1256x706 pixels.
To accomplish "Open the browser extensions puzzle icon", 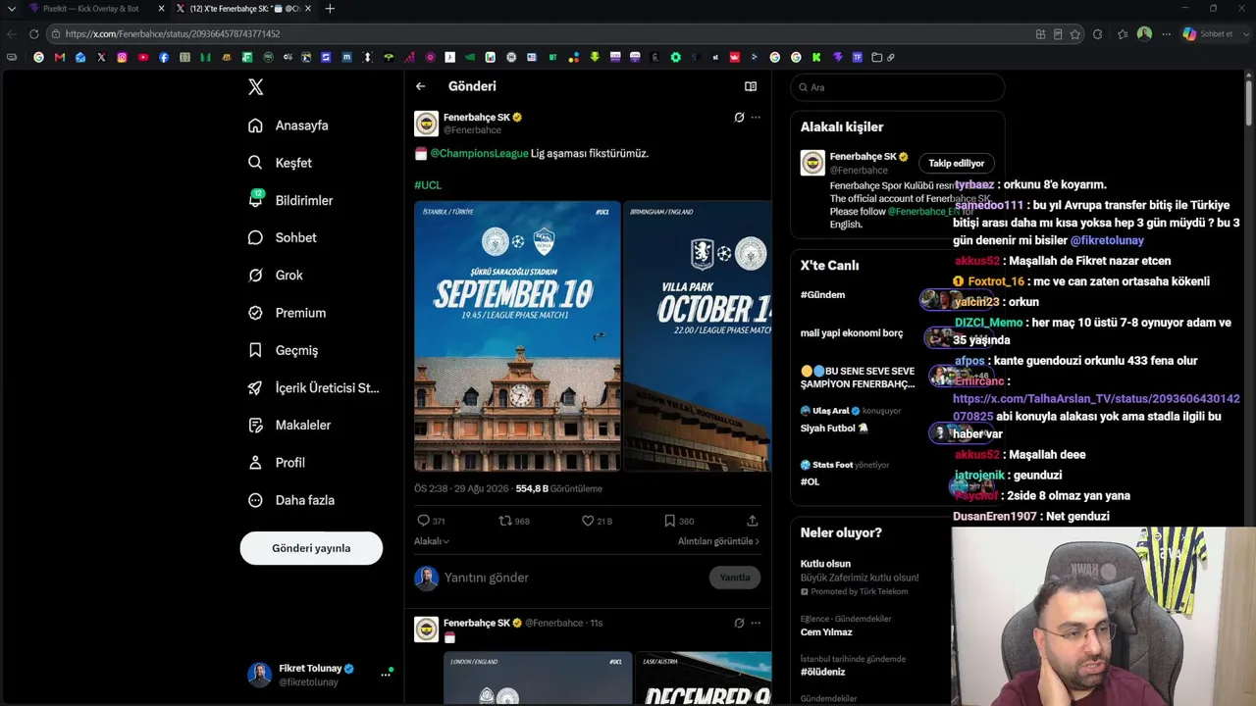I will [x=1097, y=34].
